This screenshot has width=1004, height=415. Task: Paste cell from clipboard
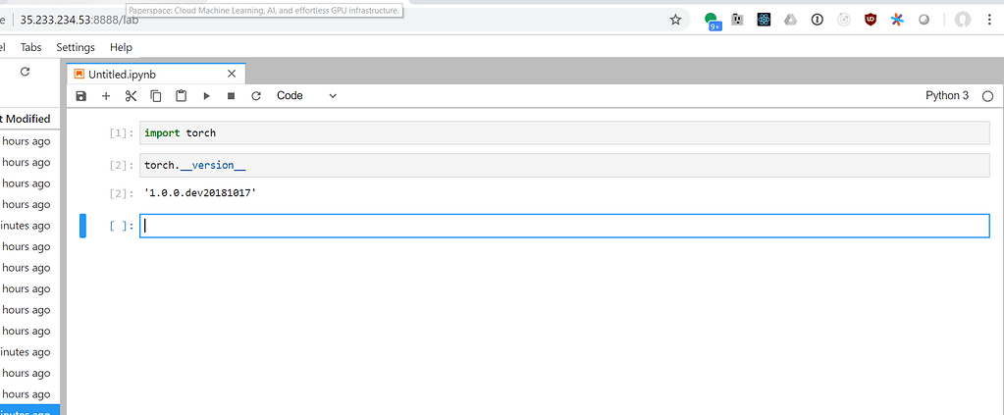(181, 96)
